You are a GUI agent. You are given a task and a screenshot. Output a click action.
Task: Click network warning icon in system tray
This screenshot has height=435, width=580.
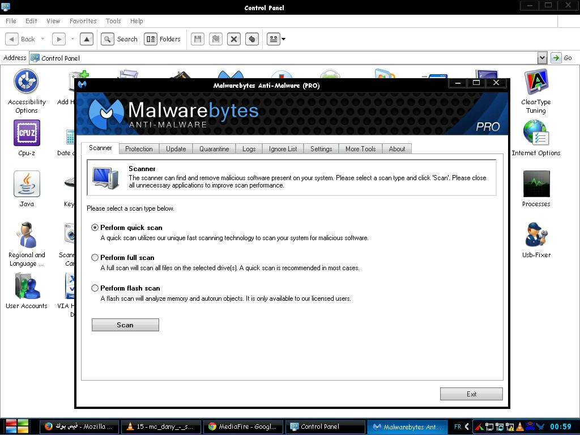(x=510, y=427)
